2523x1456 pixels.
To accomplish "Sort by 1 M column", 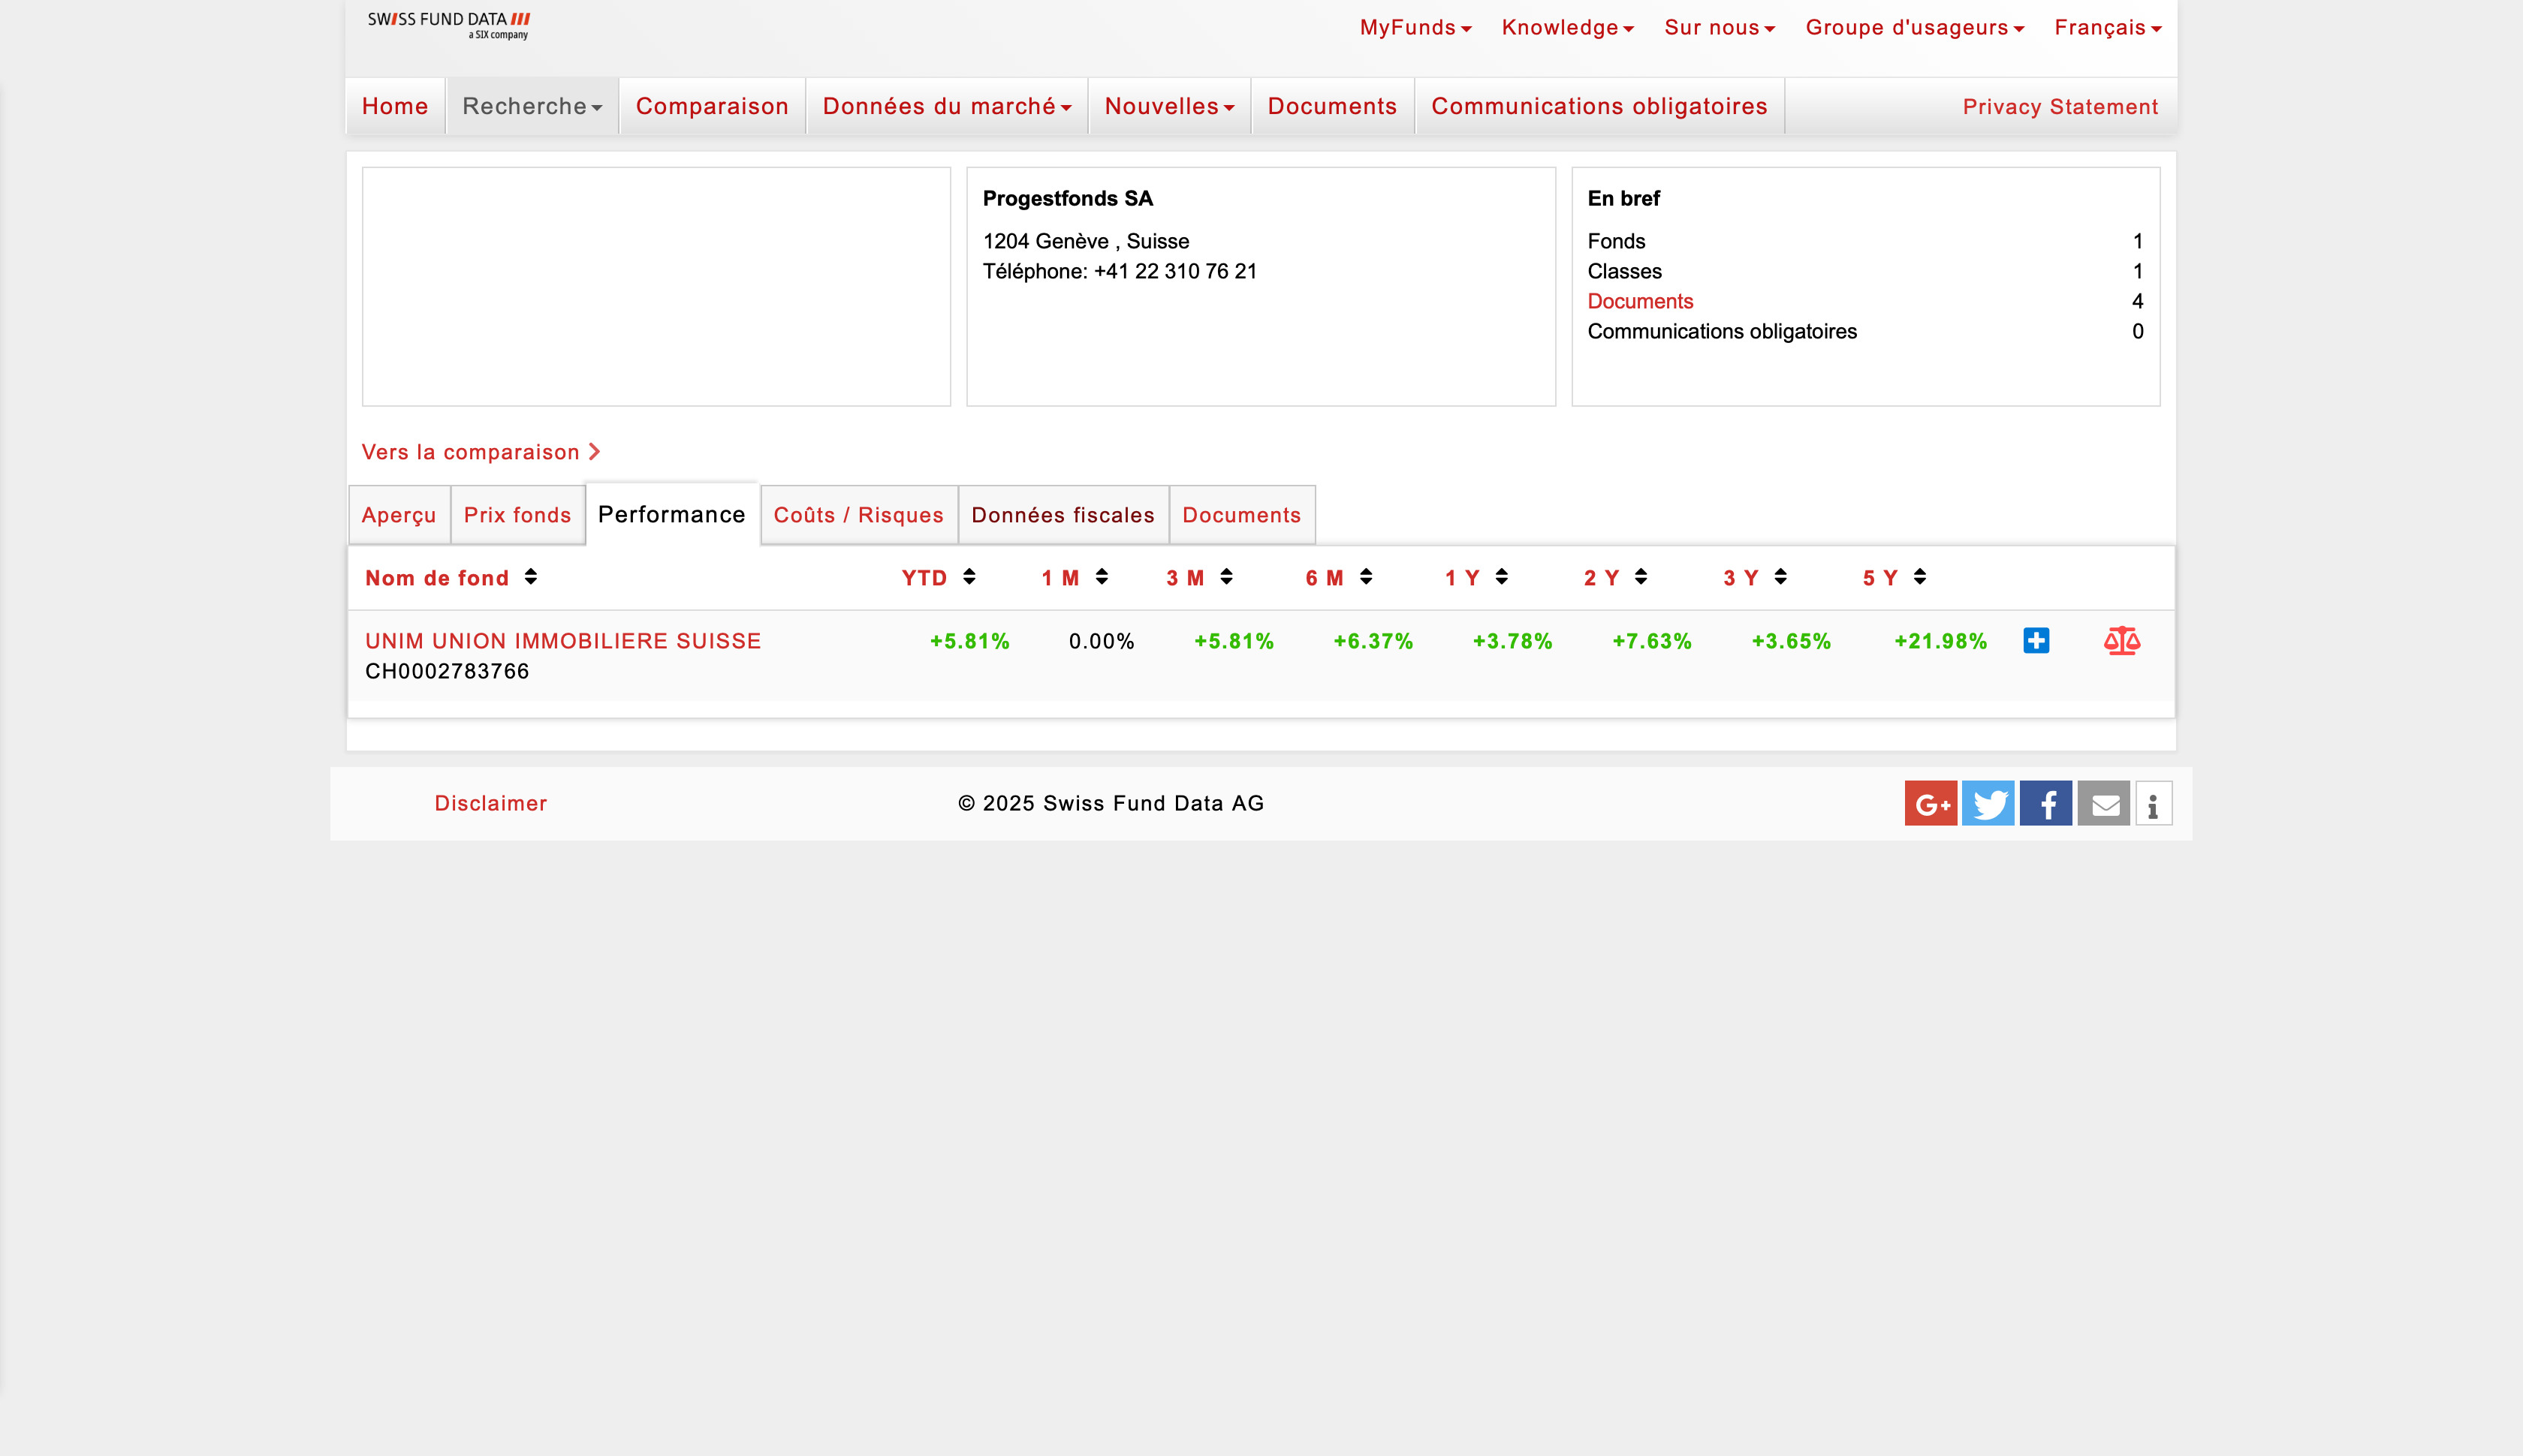I will (1075, 578).
